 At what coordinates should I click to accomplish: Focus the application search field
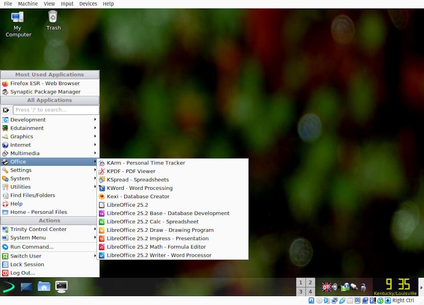(x=56, y=110)
